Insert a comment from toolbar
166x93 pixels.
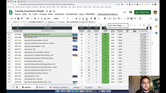coord(128,19)
